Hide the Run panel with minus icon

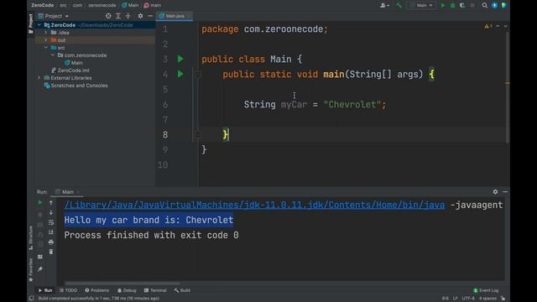[x=505, y=192]
